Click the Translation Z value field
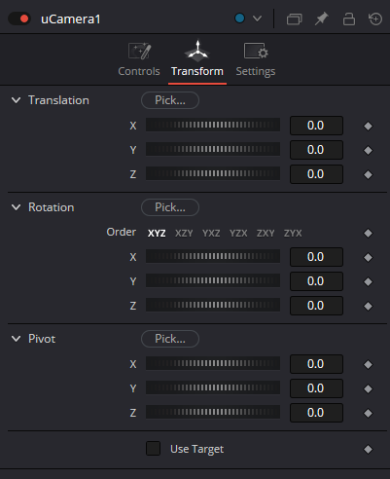The image size is (390, 479). (316, 174)
